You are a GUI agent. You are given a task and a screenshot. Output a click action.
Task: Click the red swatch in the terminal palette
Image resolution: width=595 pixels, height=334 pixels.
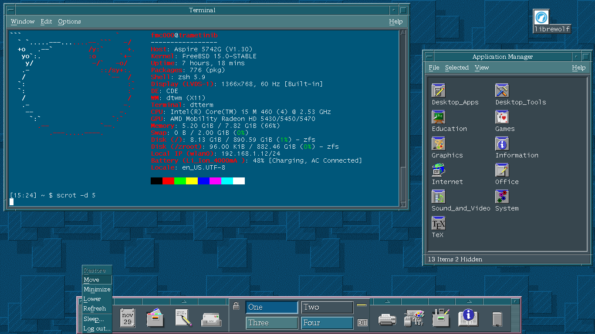168,181
